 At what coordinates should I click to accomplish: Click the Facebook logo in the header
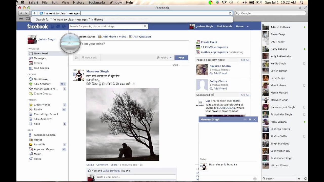(37, 26)
